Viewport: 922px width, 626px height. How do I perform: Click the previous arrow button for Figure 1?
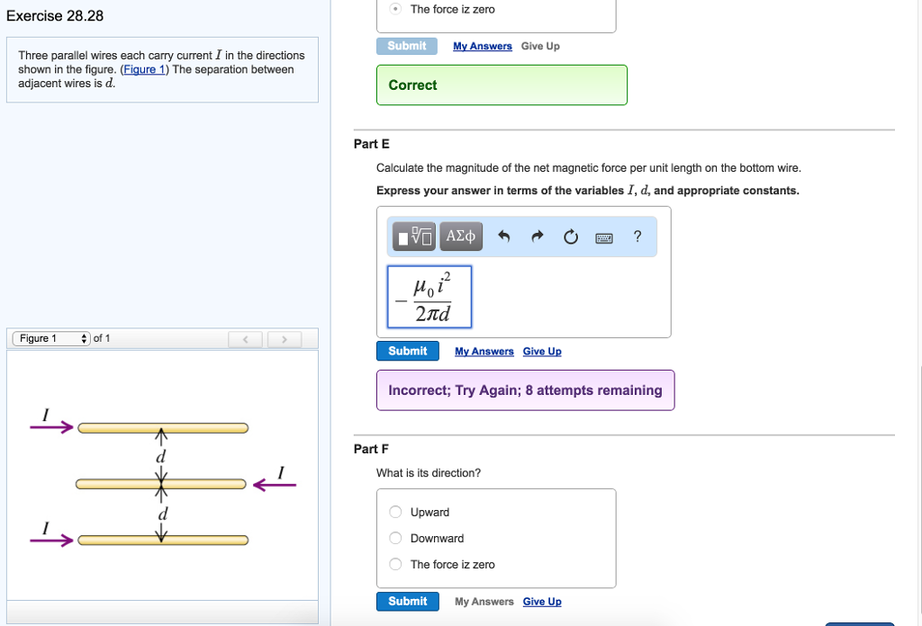click(243, 338)
